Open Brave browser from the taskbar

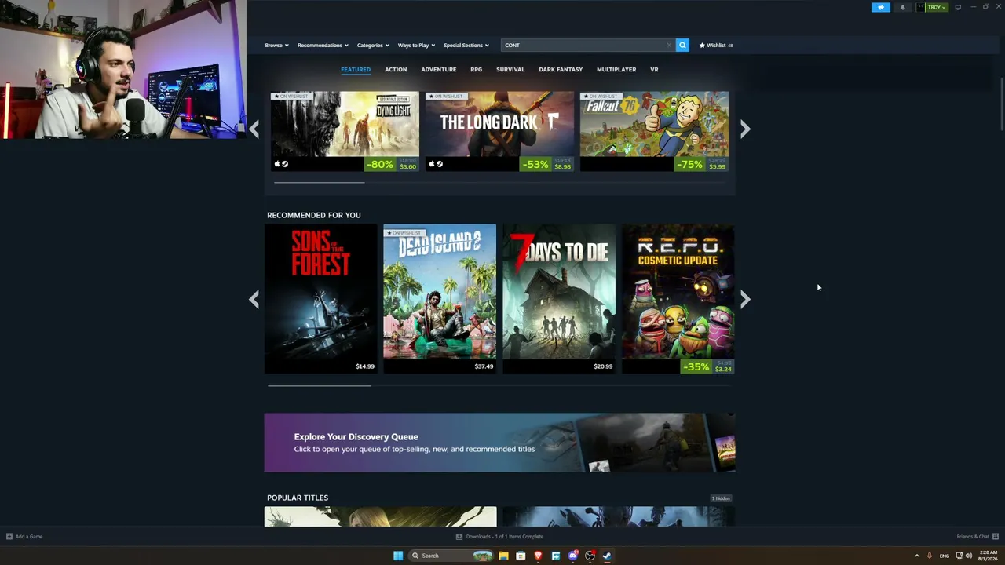point(538,556)
